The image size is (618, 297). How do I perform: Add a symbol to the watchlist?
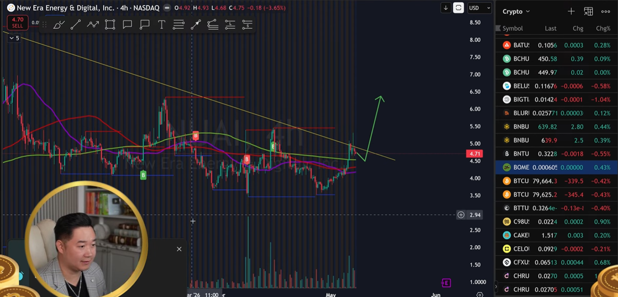tap(571, 11)
